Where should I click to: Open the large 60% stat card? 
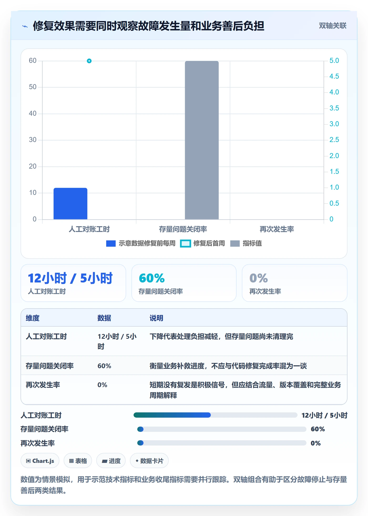point(184,283)
